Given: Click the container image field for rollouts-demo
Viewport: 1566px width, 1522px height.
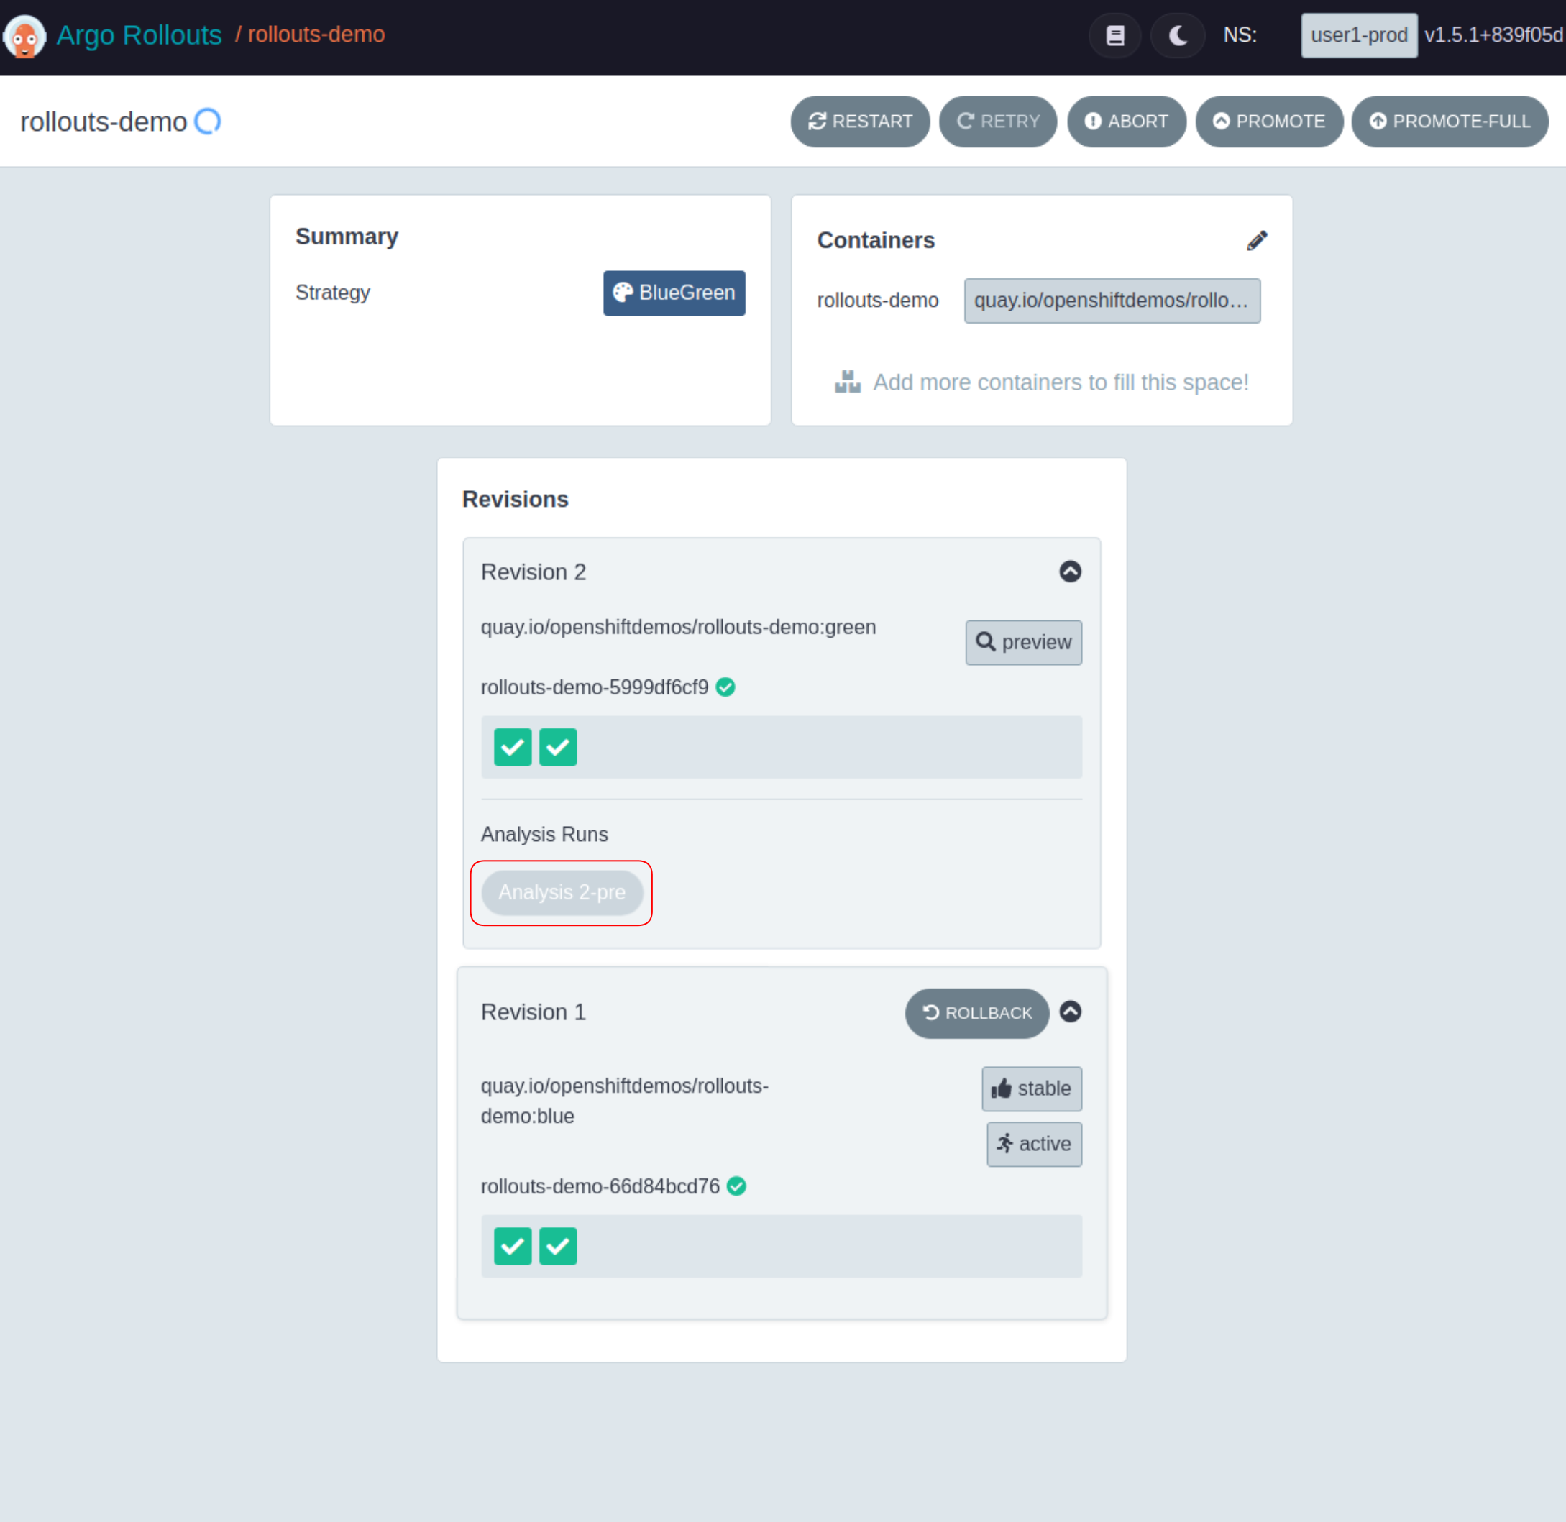Looking at the screenshot, I should click(x=1112, y=301).
